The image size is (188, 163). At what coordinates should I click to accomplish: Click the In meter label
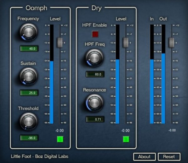pos(152,19)
